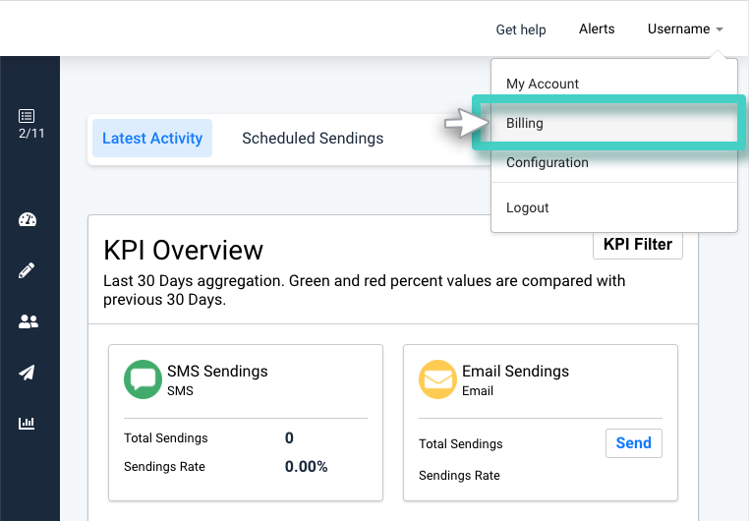Open the paper plane sendings icon
The height and width of the screenshot is (521, 749).
coord(27,373)
